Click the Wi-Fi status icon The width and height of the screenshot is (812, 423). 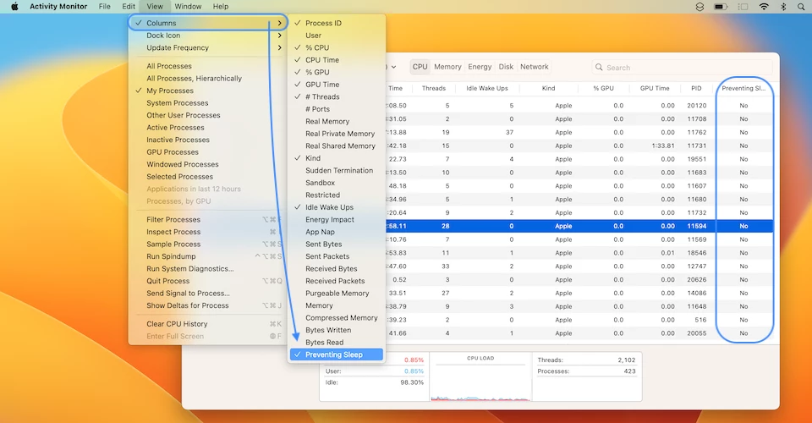pyautogui.click(x=764, y=7)
